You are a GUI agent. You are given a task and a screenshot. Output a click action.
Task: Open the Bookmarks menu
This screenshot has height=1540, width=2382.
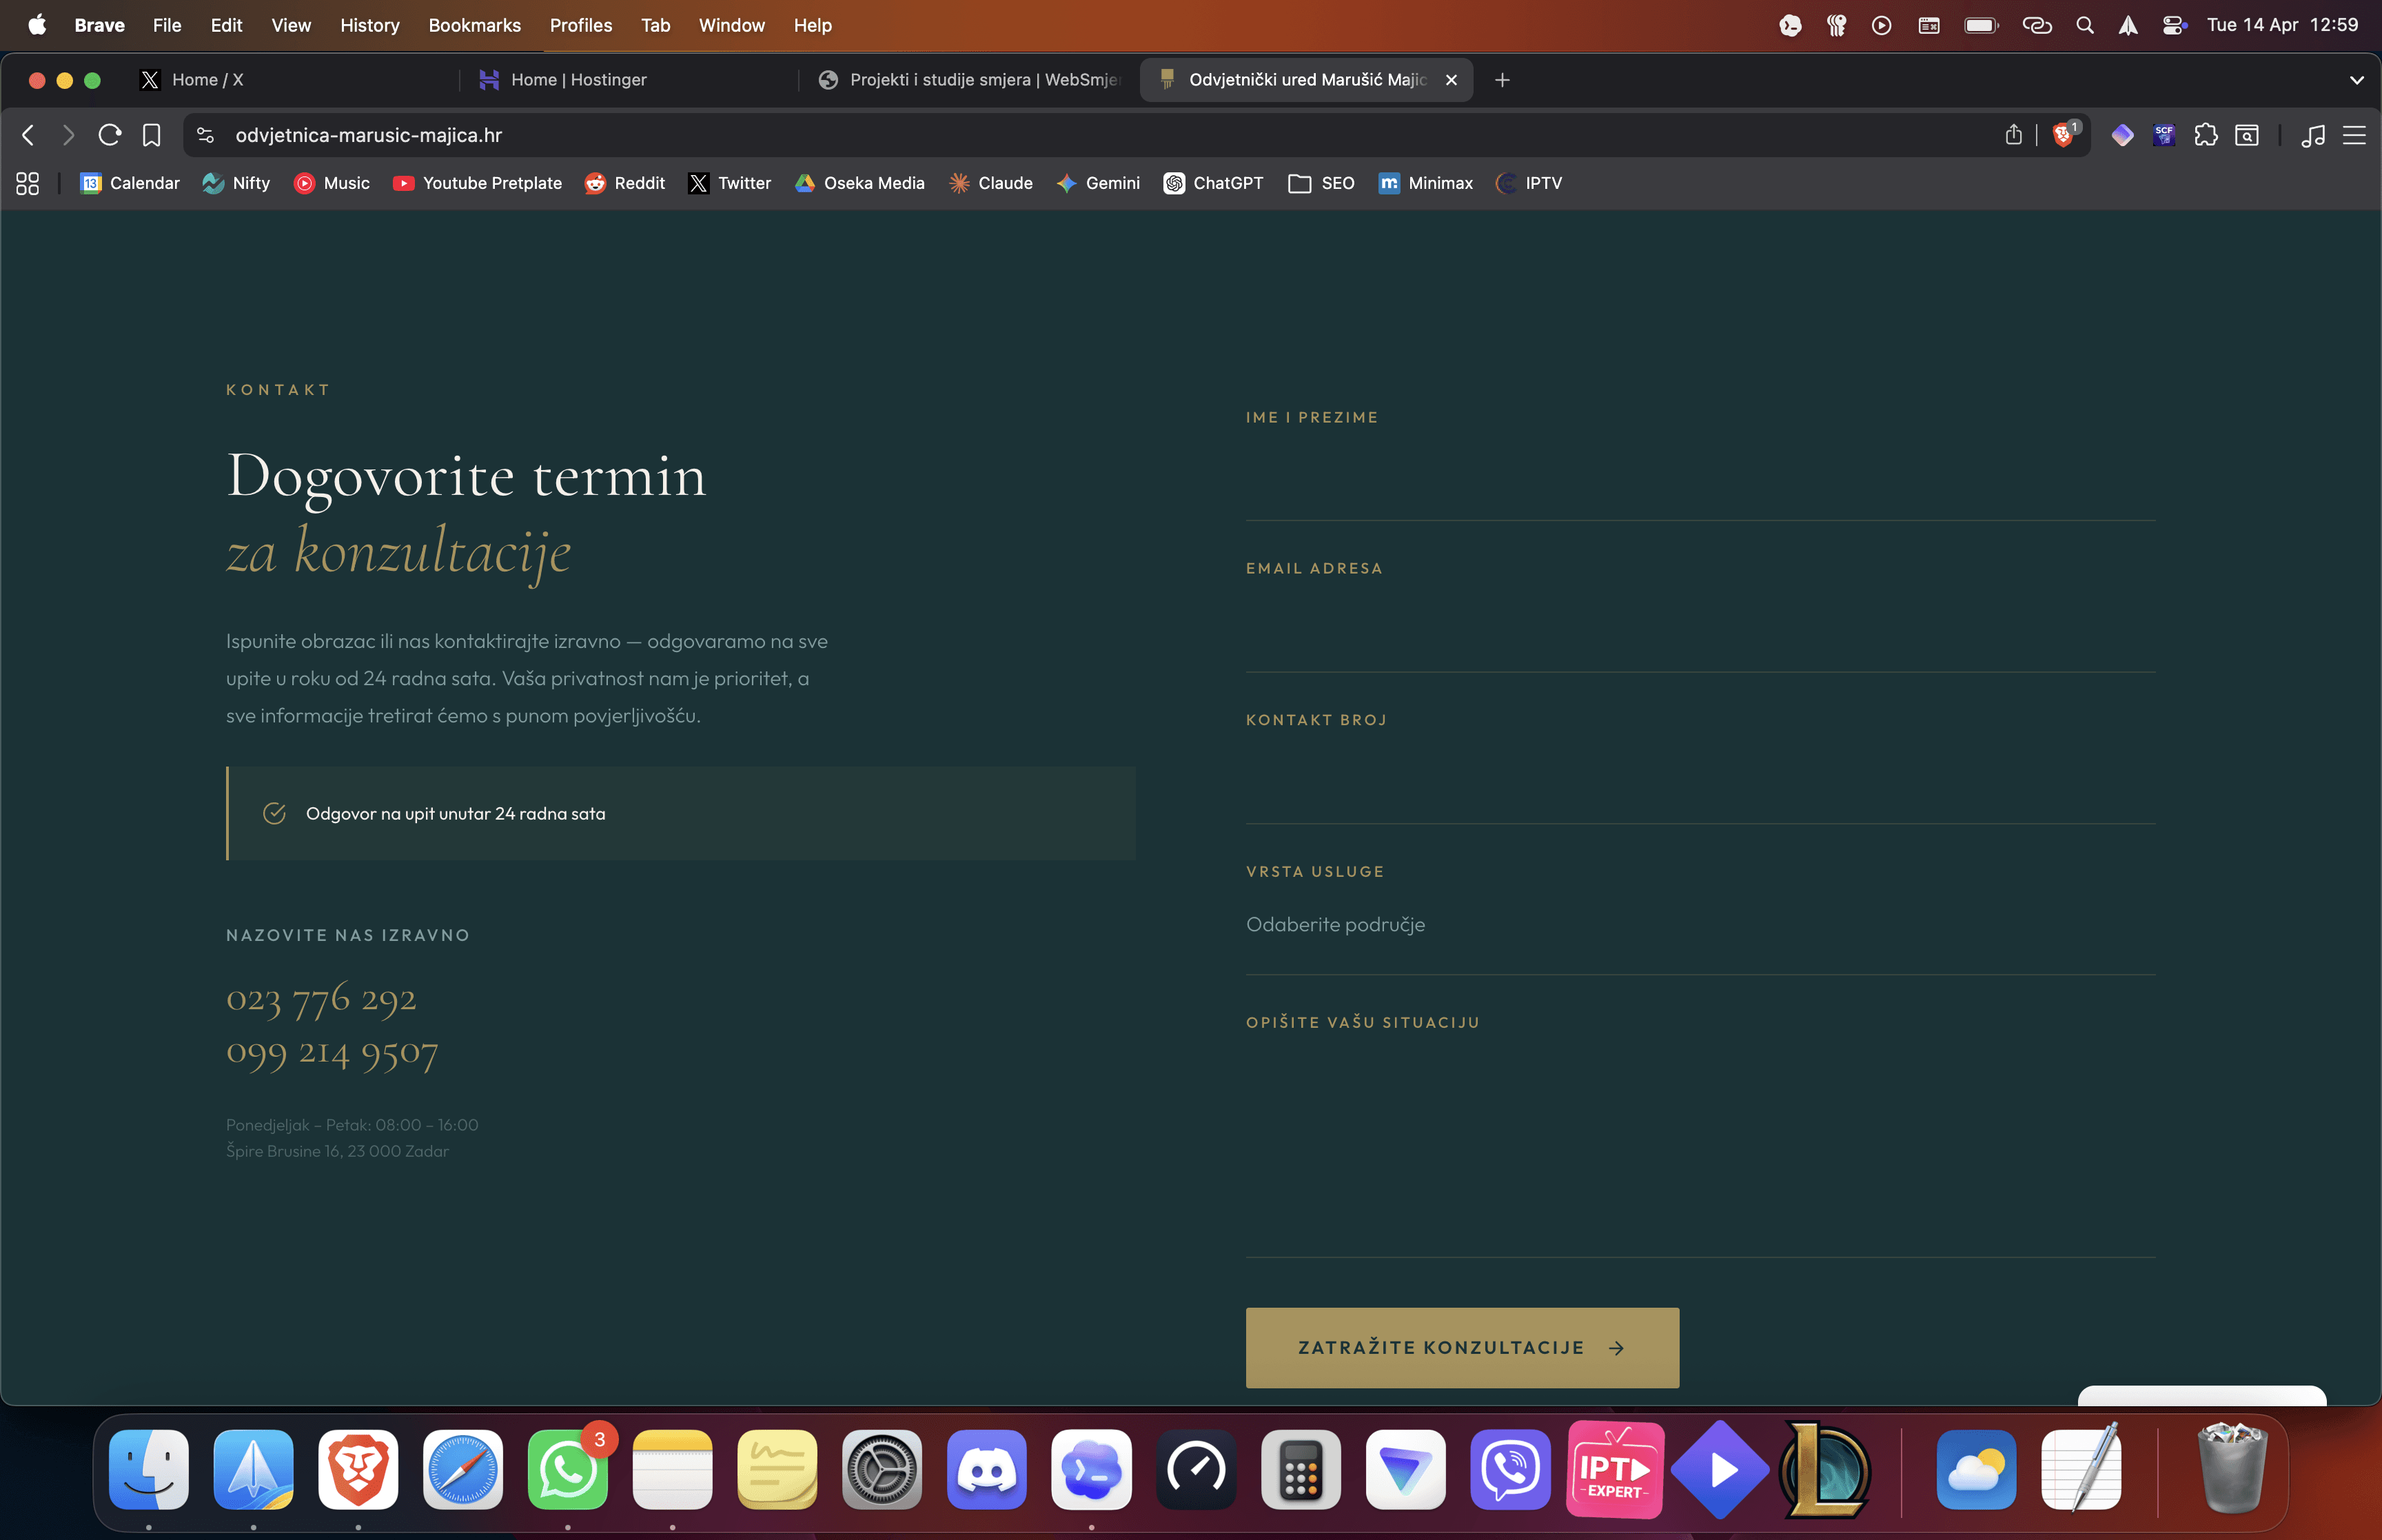click(x=474, y=25)
